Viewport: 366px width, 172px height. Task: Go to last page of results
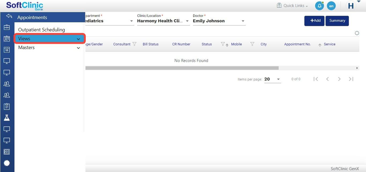(351, 79)
